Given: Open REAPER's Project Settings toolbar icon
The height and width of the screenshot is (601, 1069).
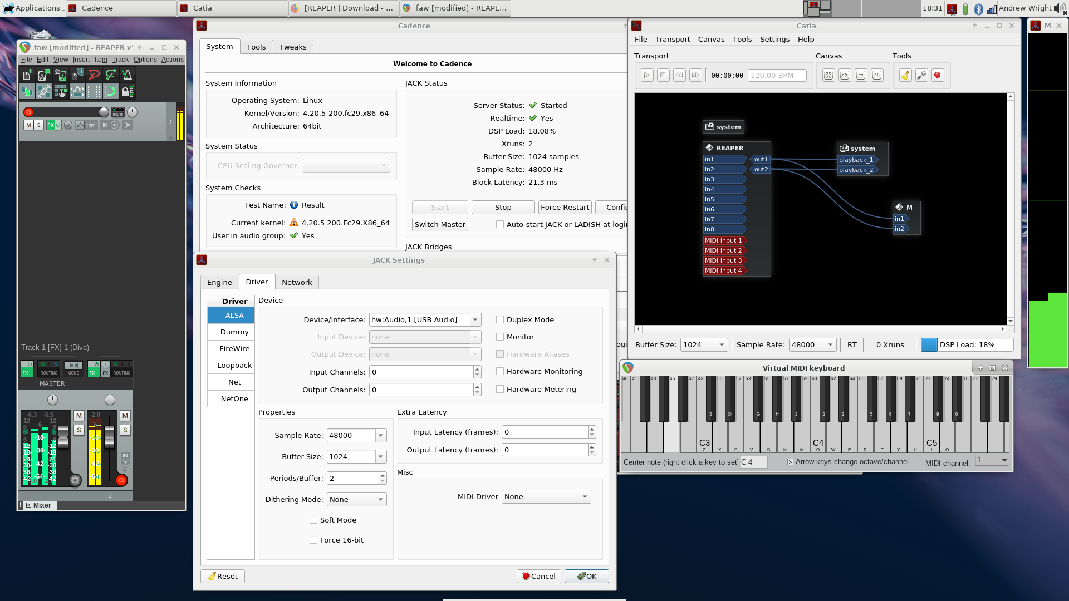Looking at the screenshot, I should [x=77, y=75].
